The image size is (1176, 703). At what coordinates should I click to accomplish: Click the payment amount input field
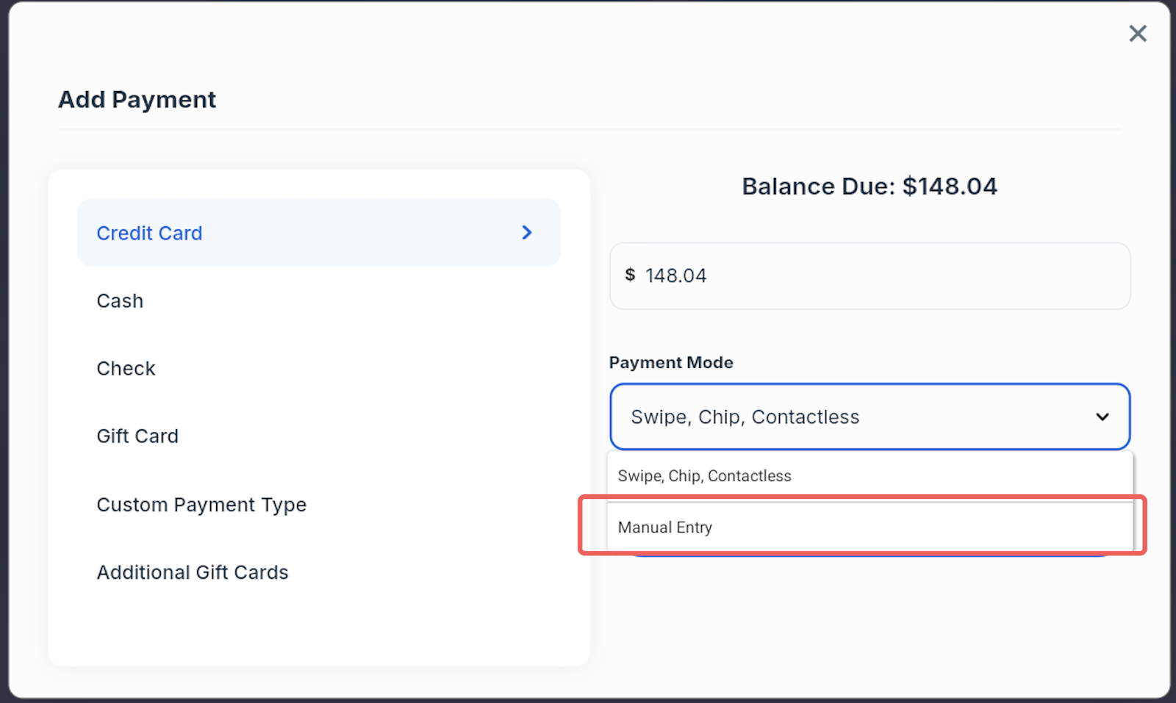882,276
